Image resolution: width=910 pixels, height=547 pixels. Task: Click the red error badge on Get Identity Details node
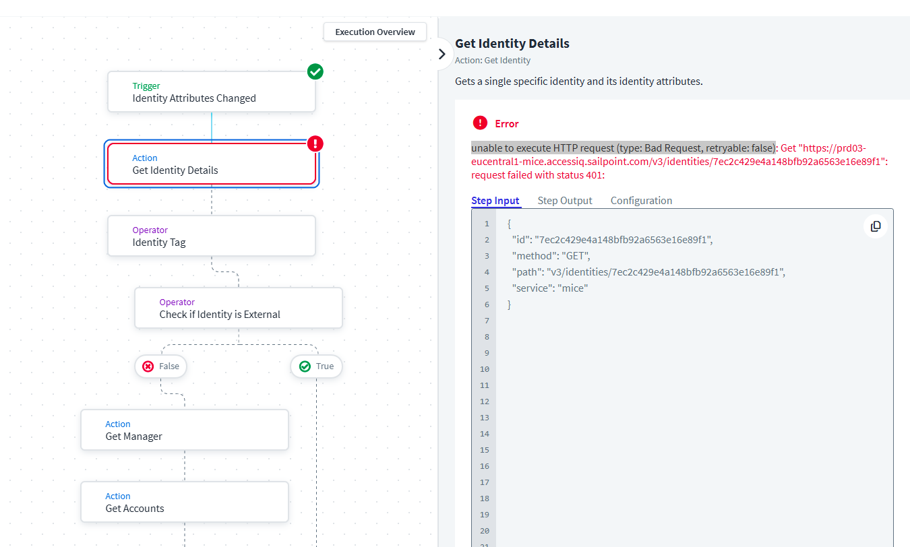tap(315, 143)
